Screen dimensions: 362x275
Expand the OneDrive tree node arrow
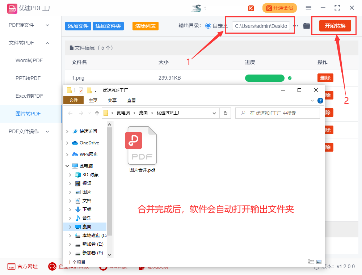(x=67, y=143)
